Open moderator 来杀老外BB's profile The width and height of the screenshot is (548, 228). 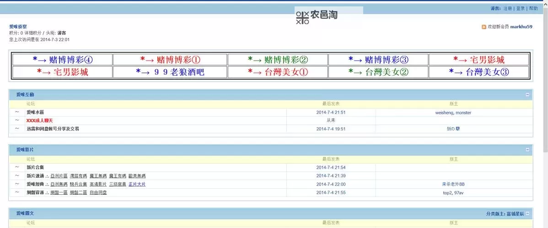click(453, 184)
